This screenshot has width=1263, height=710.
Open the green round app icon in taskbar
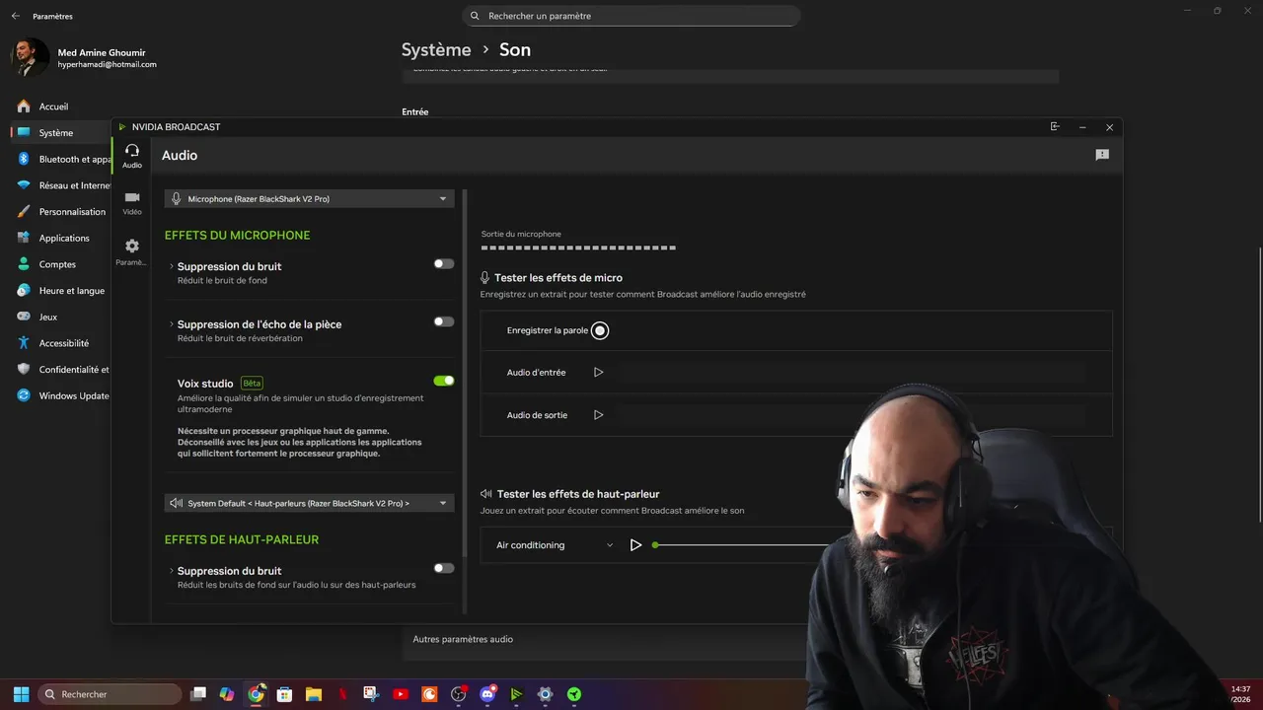tap(574, 694)
